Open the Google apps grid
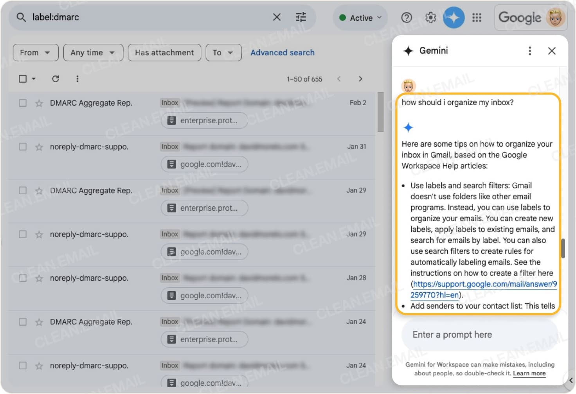The width and height of the screenshot is (576, 394). click(477, 17)
